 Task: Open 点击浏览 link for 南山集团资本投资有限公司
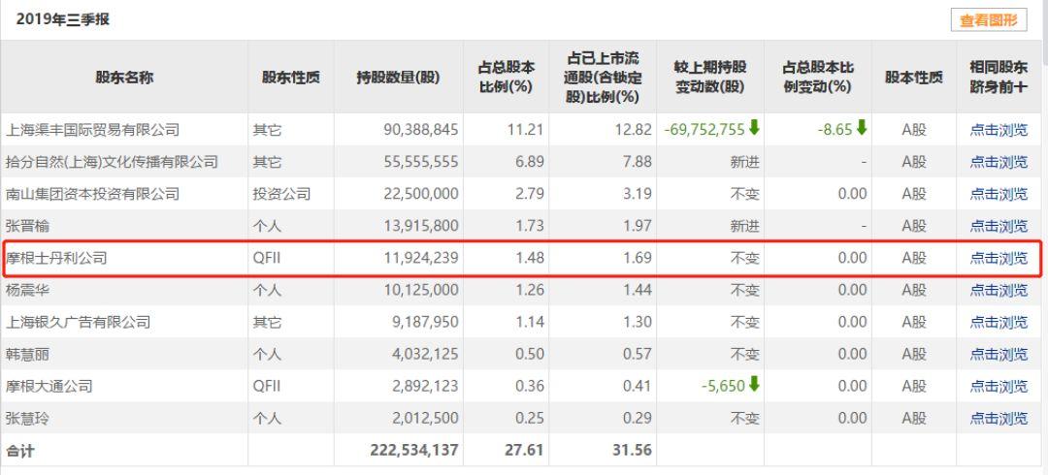click(x=999, y=194)
